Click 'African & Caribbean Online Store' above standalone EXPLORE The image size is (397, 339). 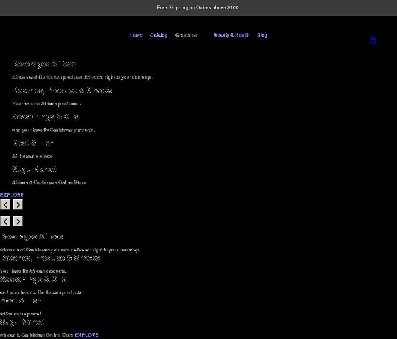click(49, 183)
